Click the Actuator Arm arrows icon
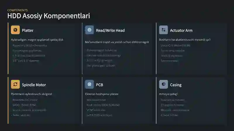Image resolution: width=234 pixels, height=131 pixels. pyautogui.click(x=164, y=30)
